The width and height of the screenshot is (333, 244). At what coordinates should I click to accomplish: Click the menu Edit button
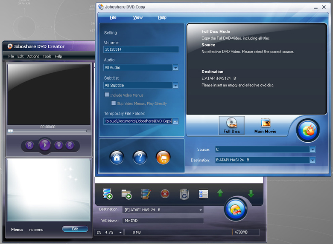[75, 229]
